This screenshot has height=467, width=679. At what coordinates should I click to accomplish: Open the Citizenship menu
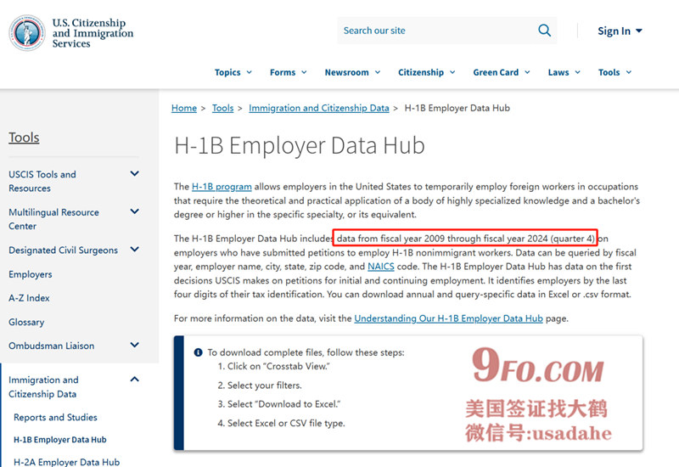click(427, 72)
